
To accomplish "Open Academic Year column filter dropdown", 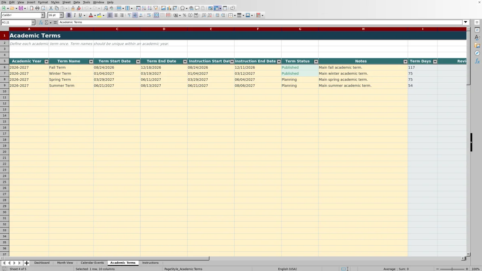I will coord(46,61).
